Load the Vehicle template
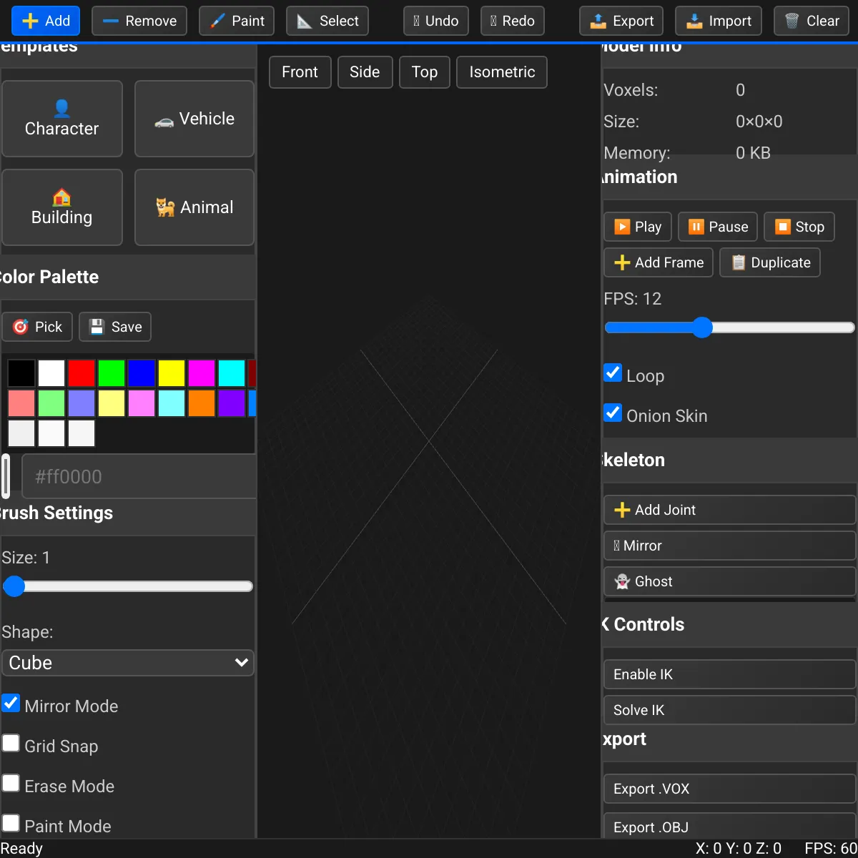Viewport: 858px width, 858px height. point(194,119)
